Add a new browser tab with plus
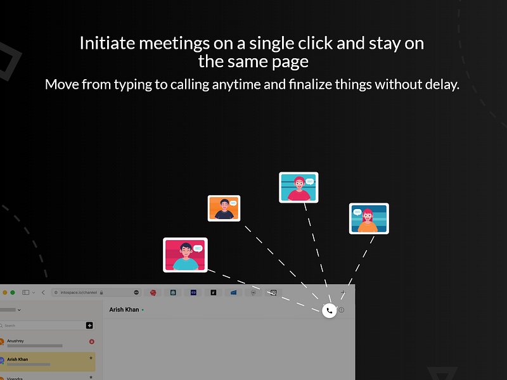 tap(343, 293)
